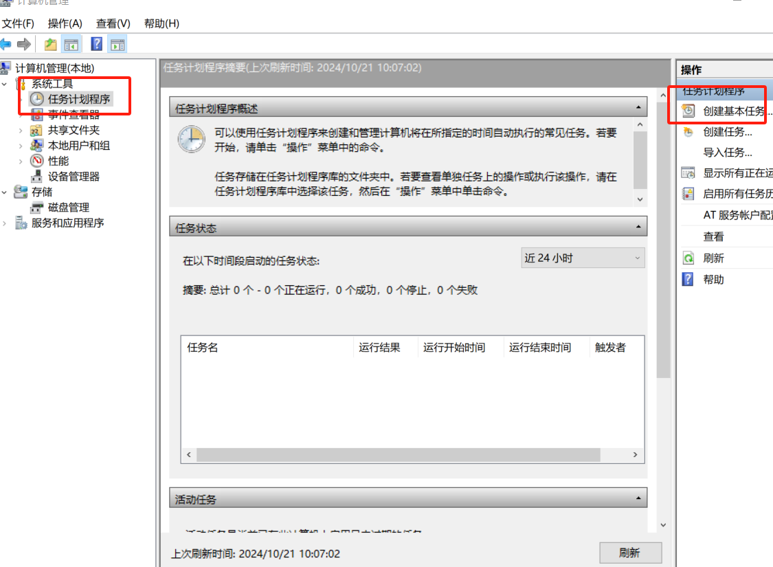Open the 查看(V) menu

tap(113, 23)
